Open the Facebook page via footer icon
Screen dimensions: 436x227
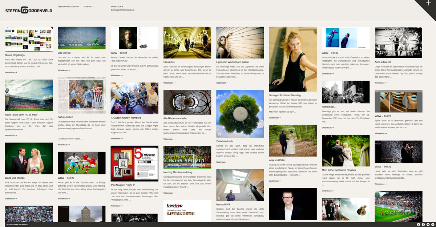[x=423, y=224]
